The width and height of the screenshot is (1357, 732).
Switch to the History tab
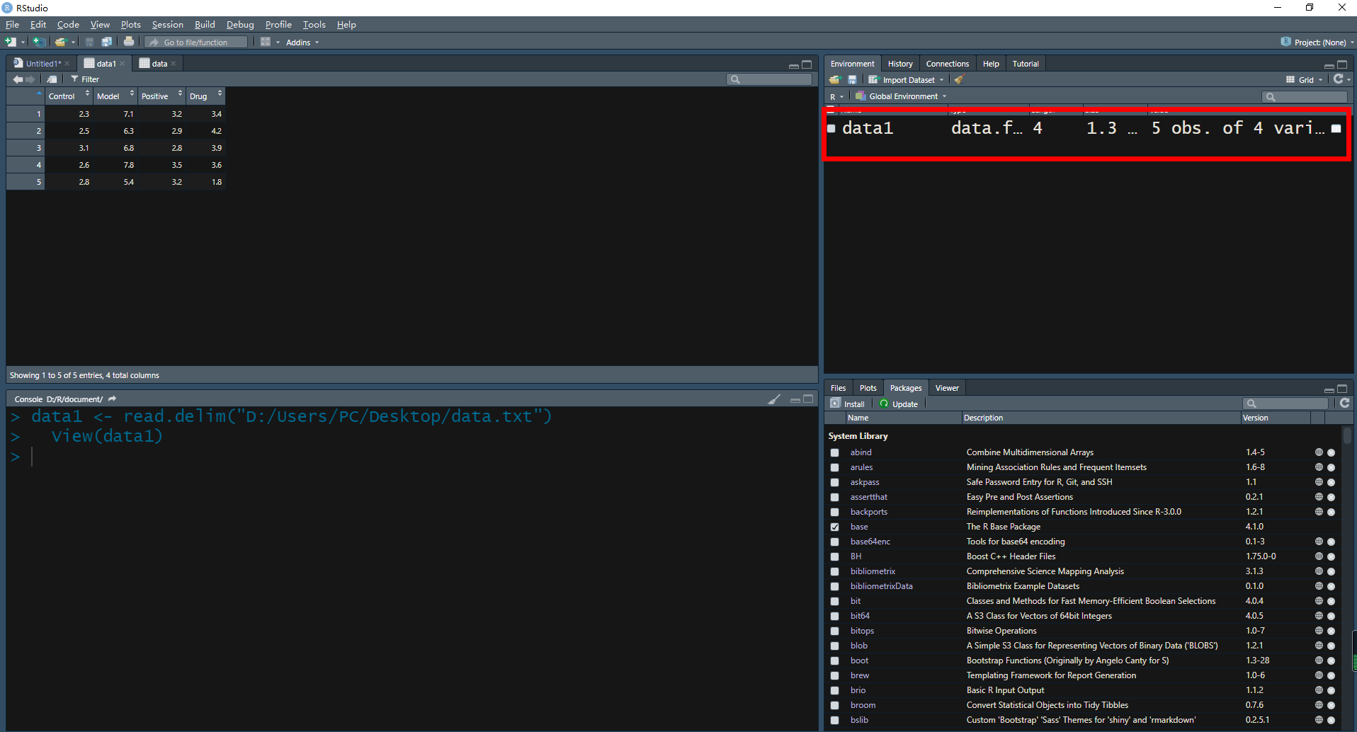(x=900, y=64)
